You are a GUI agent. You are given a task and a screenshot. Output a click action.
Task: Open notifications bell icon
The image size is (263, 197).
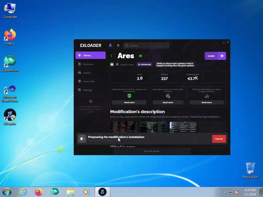(x=118, y=45)
